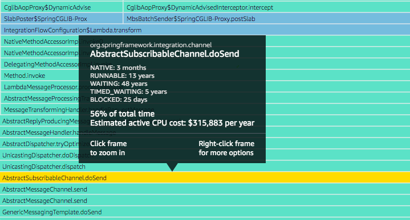Click the IntegrationFlowConfiguration$Lambda.transform frame
This screenshot has width=410, height=220.
(205, 30)
